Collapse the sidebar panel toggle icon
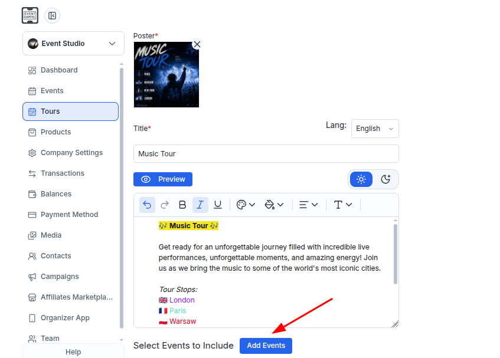The image size is (500, 358). 53,15
